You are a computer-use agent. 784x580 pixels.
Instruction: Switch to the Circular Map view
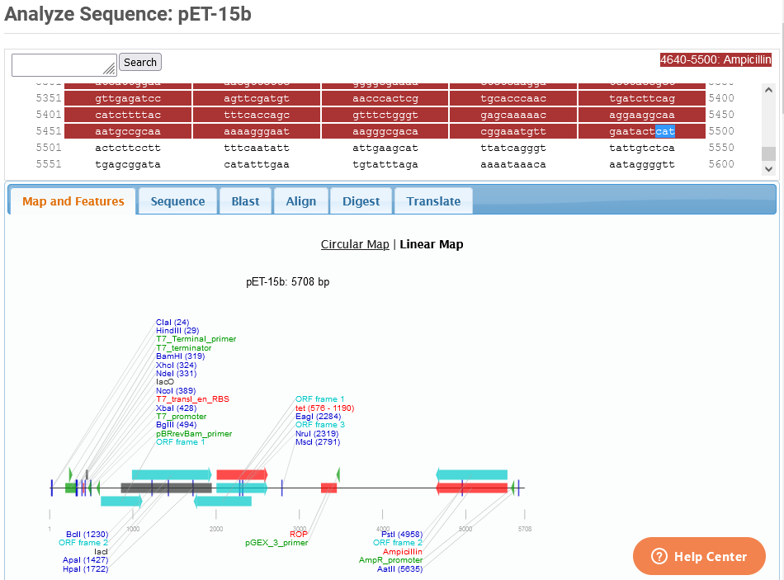[x=355, y=244]
